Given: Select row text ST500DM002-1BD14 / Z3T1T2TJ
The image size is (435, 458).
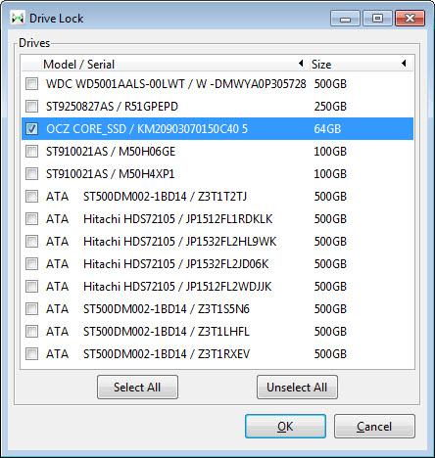Looking at the screenshot, I should (165, 197).
